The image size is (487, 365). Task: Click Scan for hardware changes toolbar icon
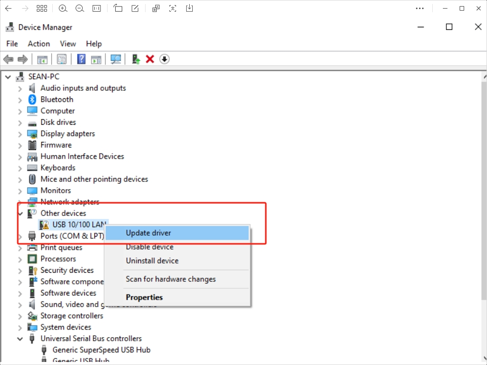click(116, 59)
